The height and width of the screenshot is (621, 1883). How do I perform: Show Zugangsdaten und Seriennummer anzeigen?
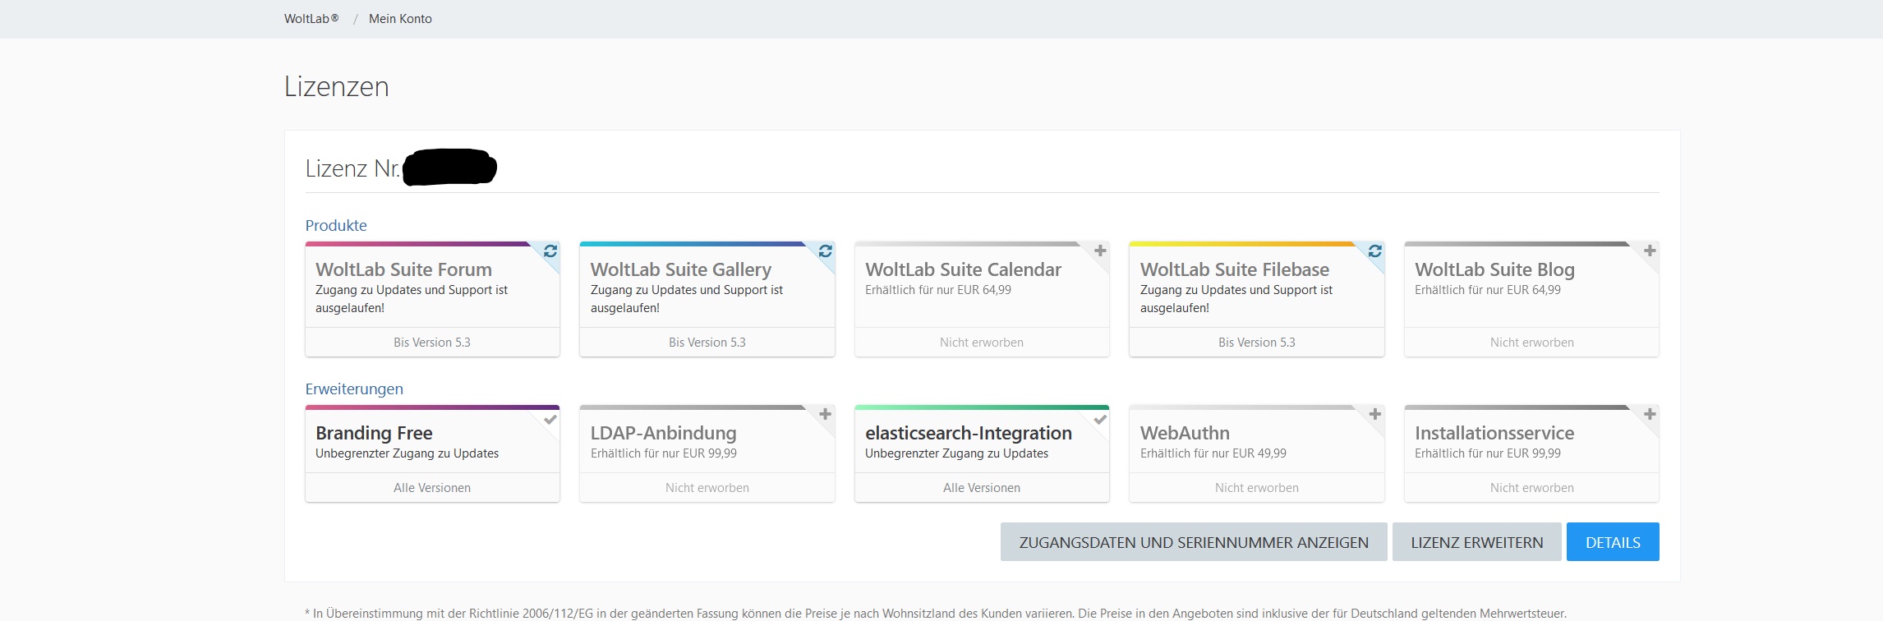coord(1193,542)
